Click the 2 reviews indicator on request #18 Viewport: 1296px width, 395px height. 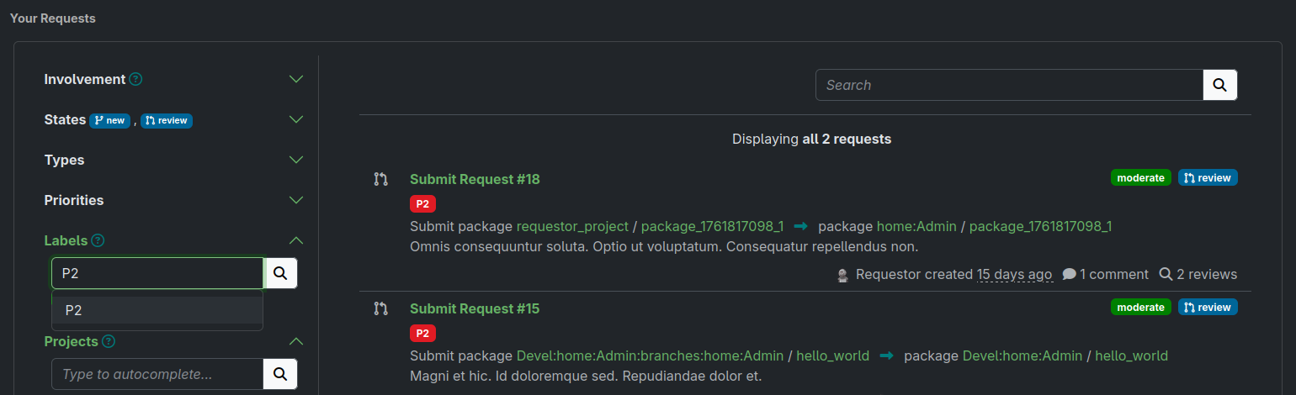point(1198,274)
